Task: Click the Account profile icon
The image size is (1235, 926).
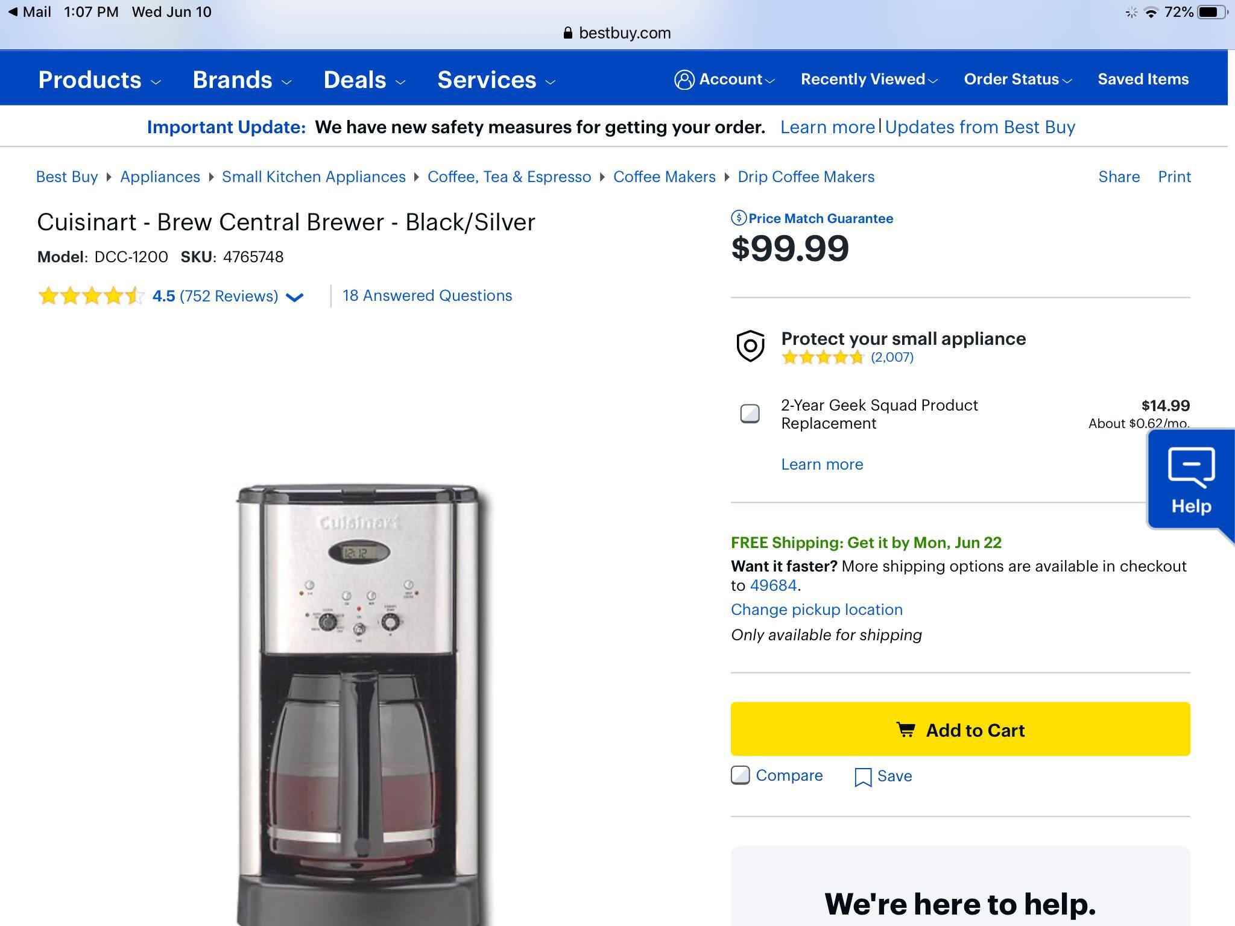Action: (684, 80)
